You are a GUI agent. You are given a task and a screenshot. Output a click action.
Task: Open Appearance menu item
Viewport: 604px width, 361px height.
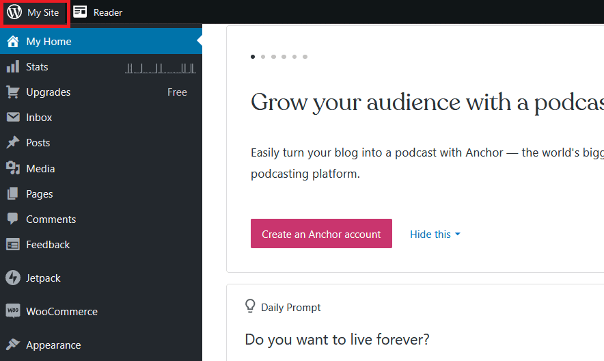click(101, 345)
